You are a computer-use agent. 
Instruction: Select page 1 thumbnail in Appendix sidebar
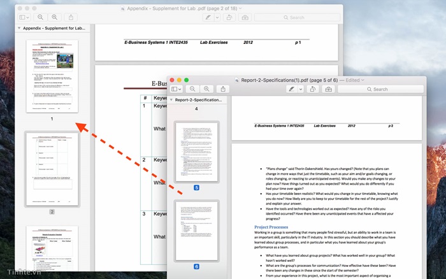52,76
